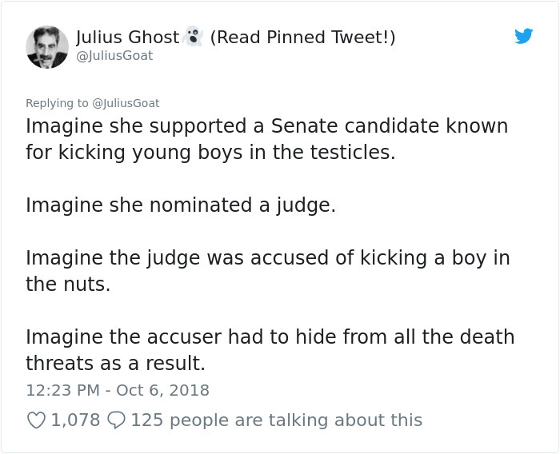Open the Julius Ghost display name
This screenshot has width=560, height=454.
pos(127,37)
